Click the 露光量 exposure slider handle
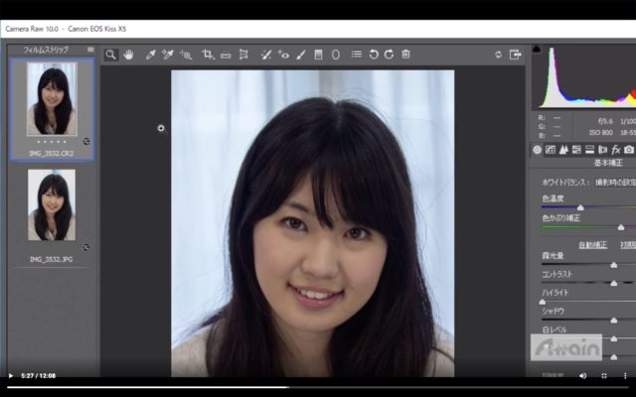This screenshot has width=636, height=397. [x=614, y=265]
